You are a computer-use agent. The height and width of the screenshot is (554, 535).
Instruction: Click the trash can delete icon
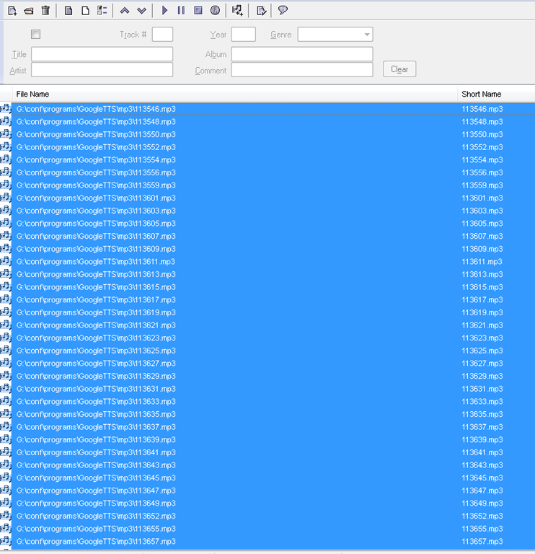[x=45, y=10]
